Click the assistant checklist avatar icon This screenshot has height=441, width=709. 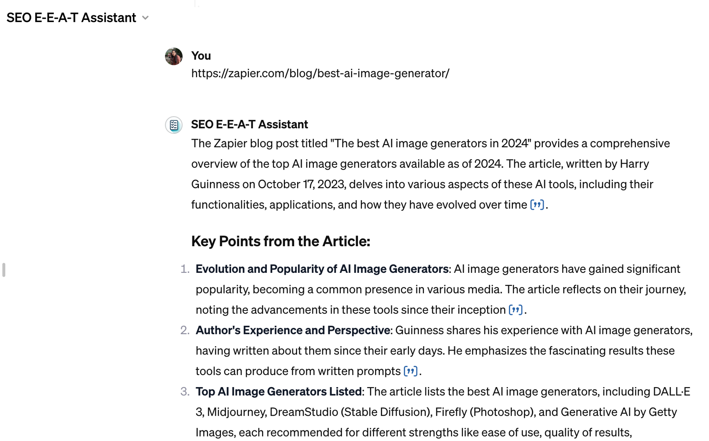[x=174, y=125]
